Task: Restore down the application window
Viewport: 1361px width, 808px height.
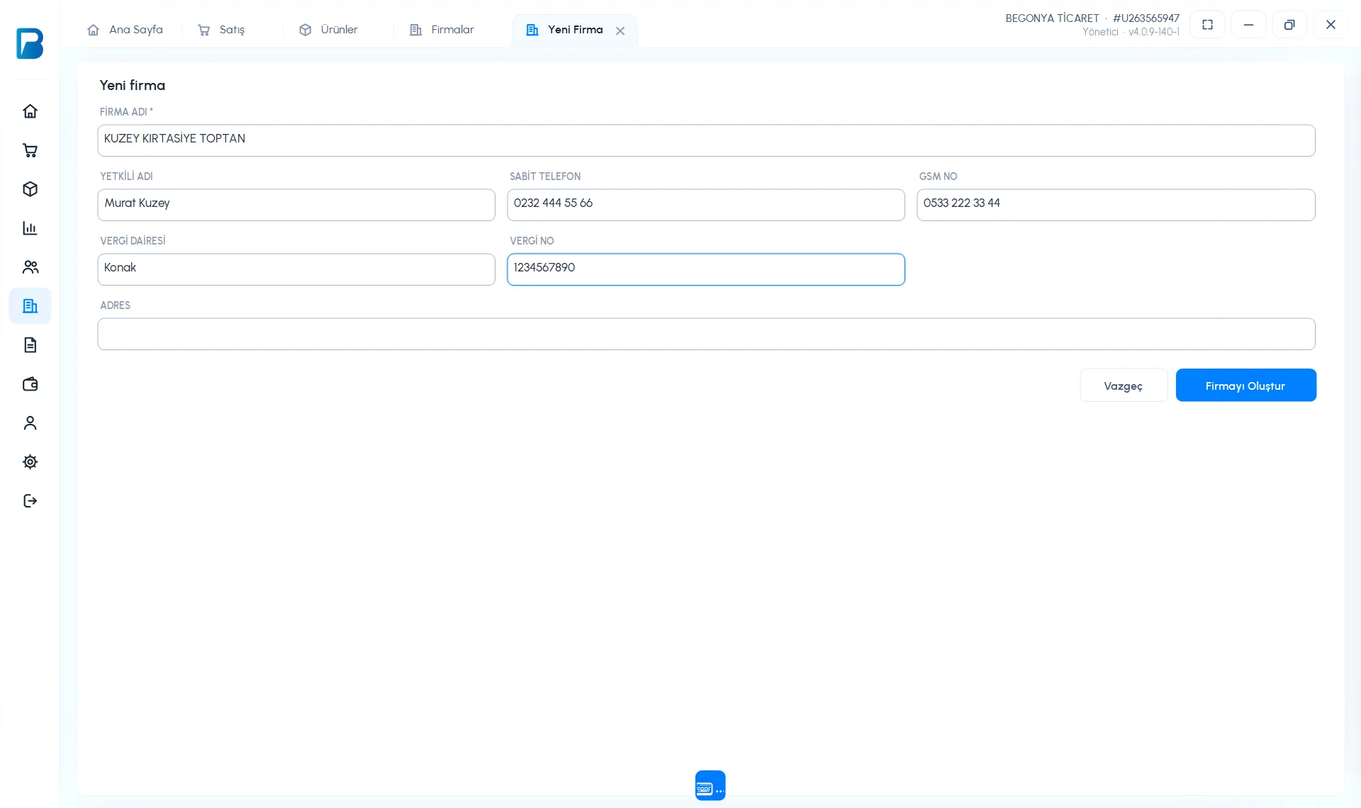Action: 1289,25
